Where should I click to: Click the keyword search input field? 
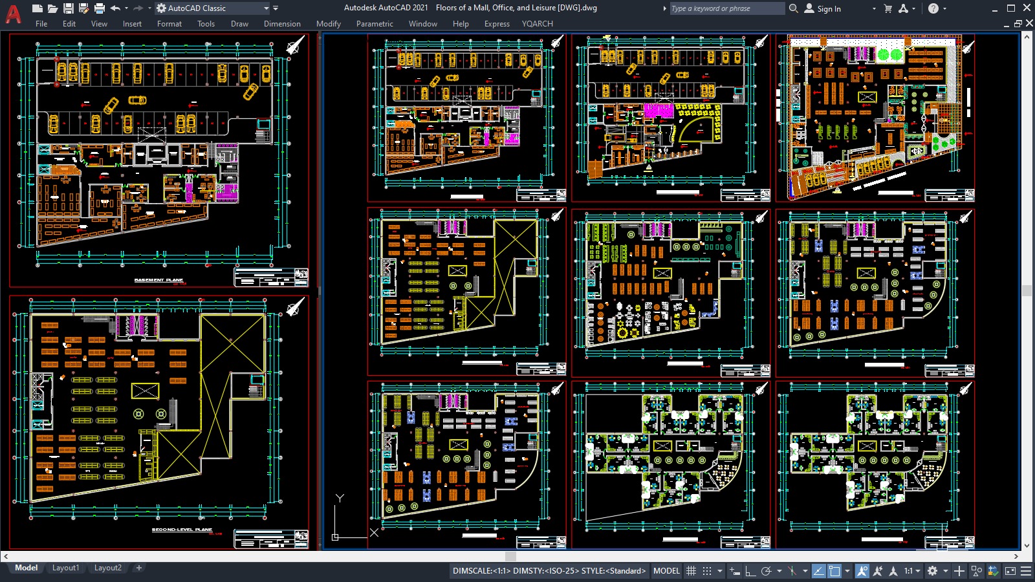click(x=726, y=8)
